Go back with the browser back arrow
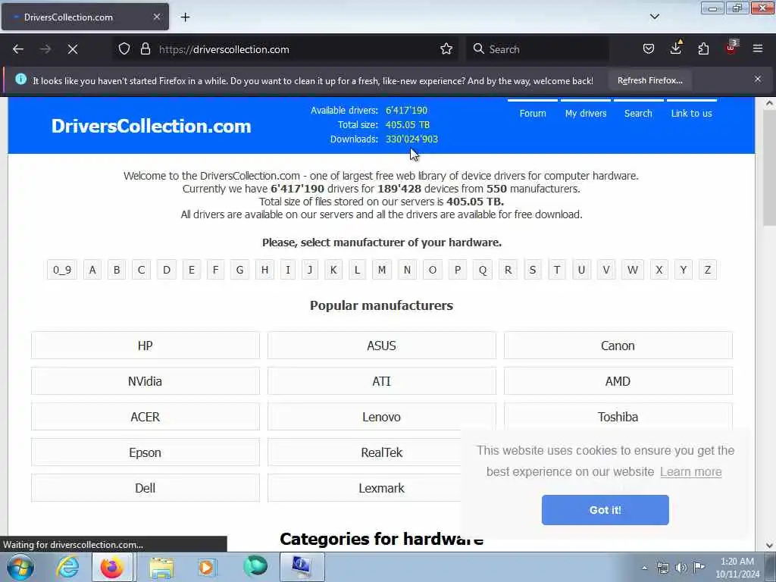 (18, 49)
